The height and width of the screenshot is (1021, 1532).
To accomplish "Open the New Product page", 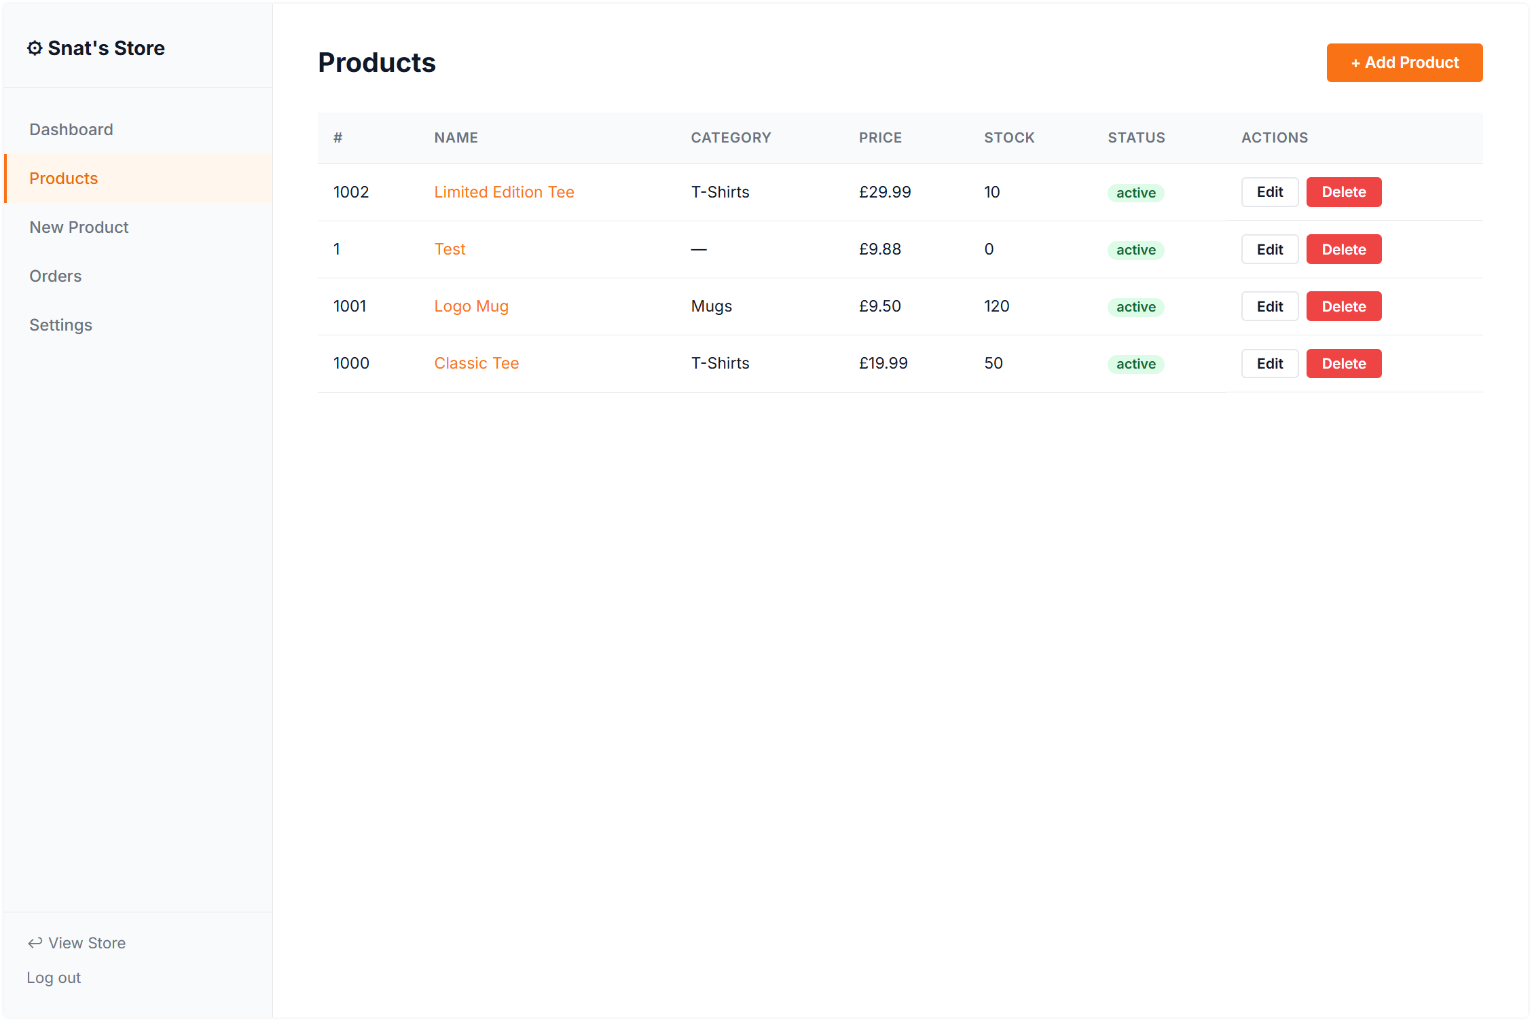I will (79, 227).
